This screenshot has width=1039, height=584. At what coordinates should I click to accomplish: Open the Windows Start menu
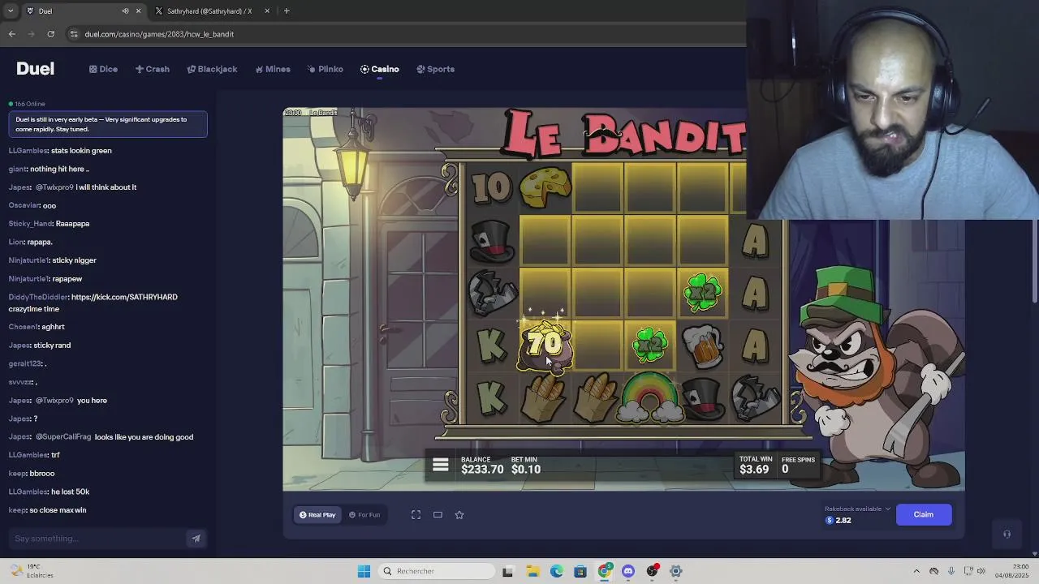[x=364, y=571]
